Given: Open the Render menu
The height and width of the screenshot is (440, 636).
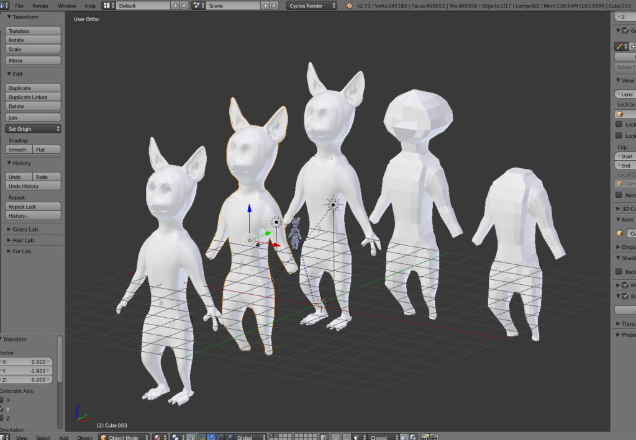Looking at the screenshot, I should pos(40,6).
